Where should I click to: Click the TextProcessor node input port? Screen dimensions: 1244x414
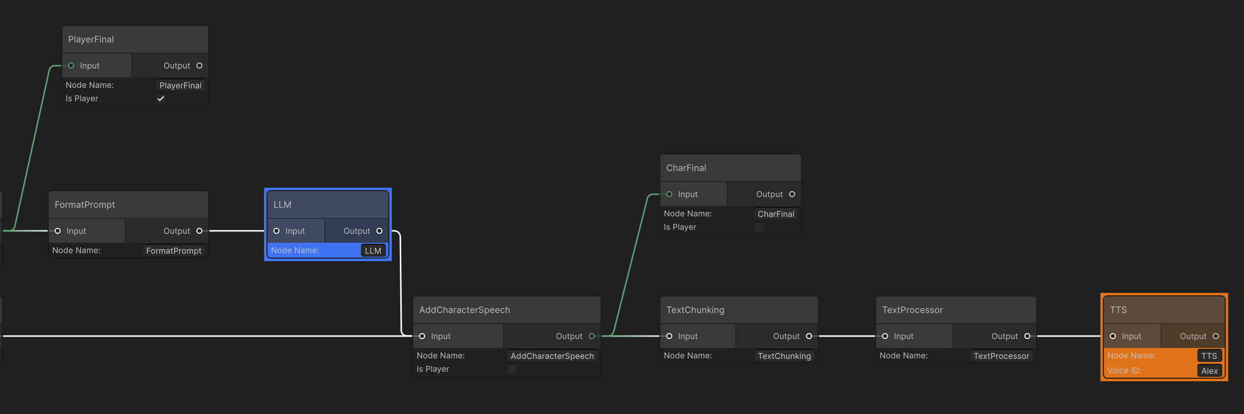[885, 336]
